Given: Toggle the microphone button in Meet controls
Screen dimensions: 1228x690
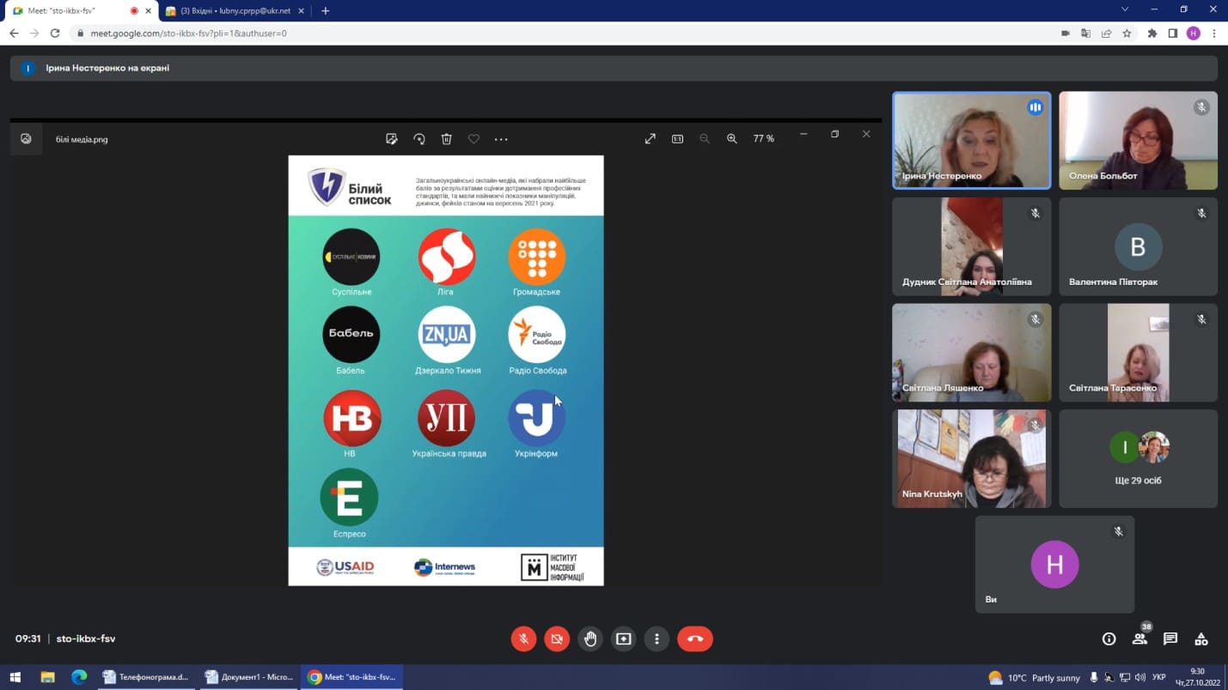Looking at the screenshot, I should tap(523, 639).
